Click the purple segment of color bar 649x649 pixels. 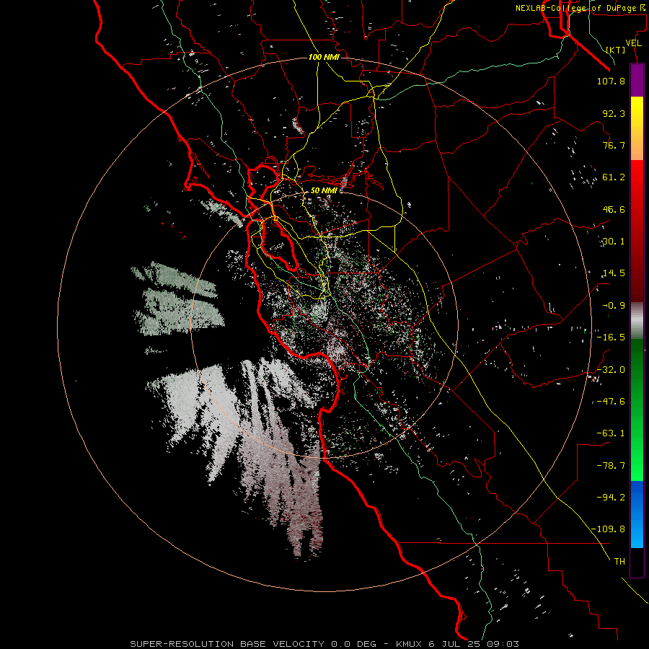click(637, 80)
